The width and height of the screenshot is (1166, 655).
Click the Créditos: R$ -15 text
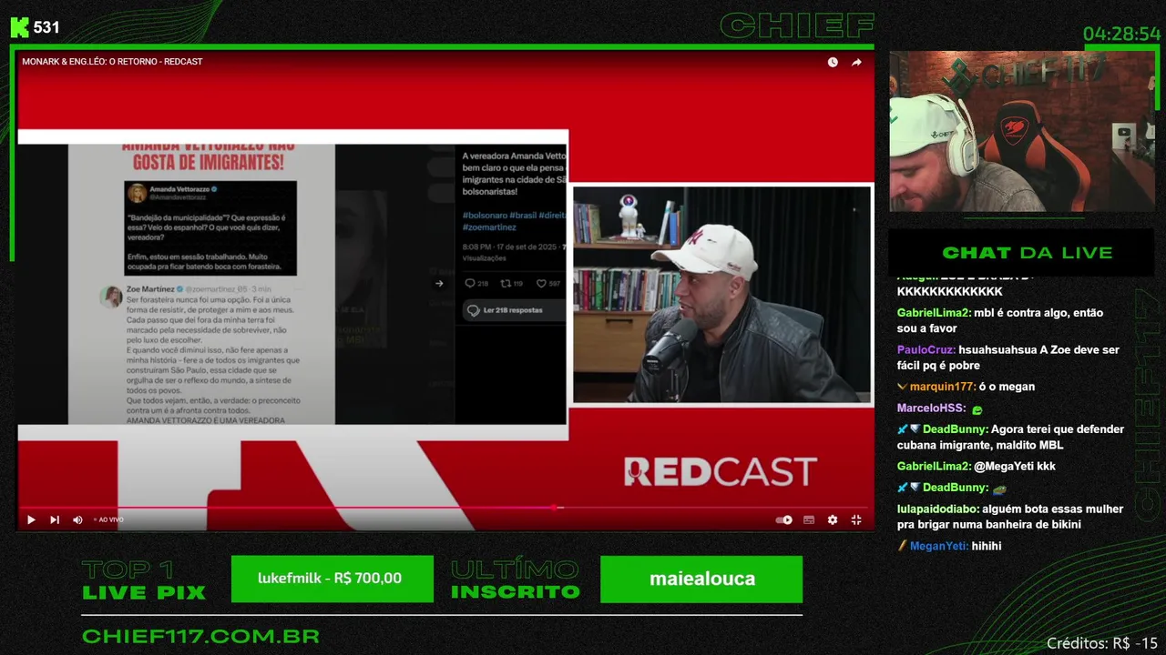1101,643
